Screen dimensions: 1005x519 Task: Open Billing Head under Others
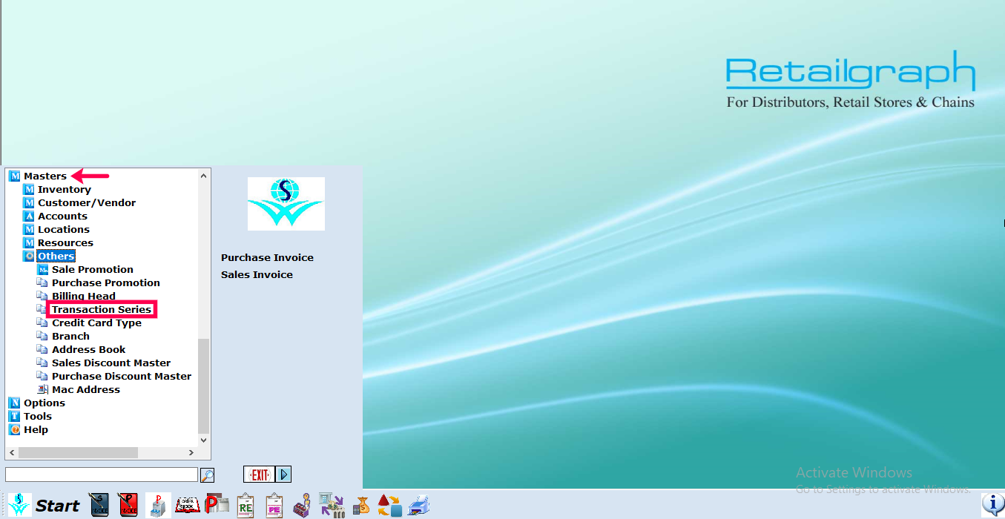click(x=84, y=297)
